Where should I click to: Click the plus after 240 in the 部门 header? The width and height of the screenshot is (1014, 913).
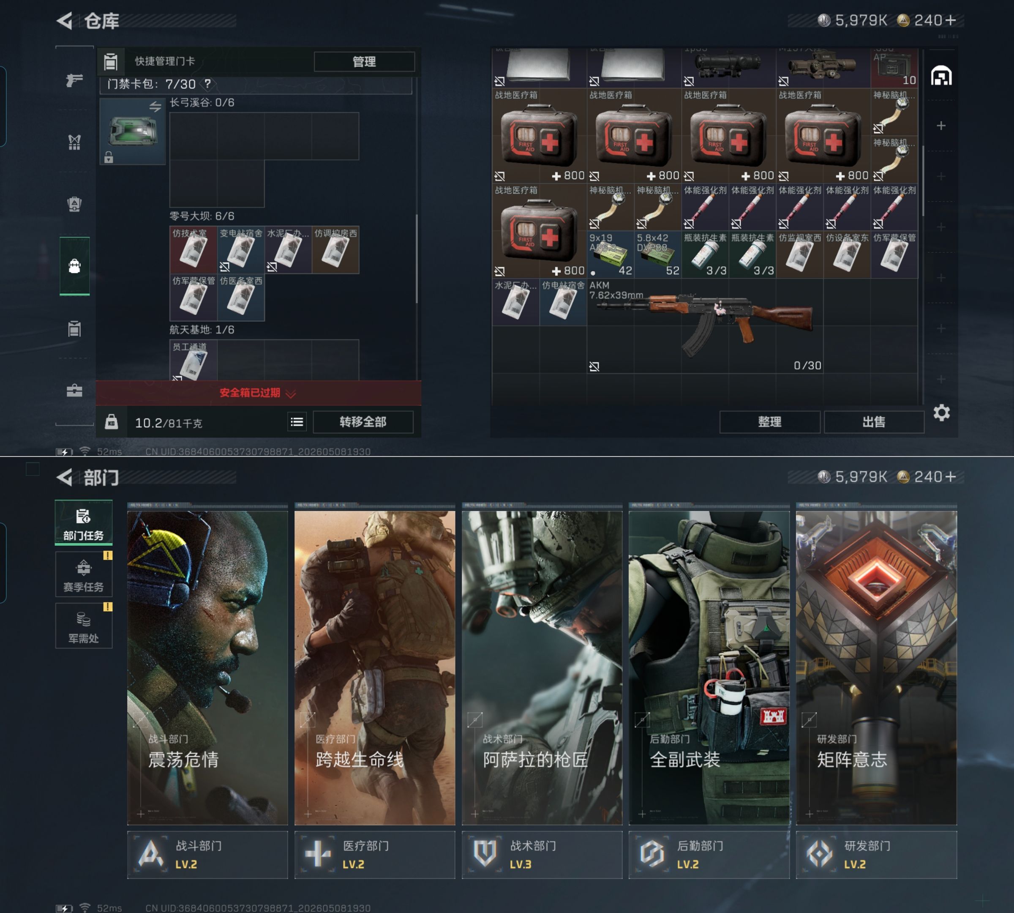pos(950,476)
